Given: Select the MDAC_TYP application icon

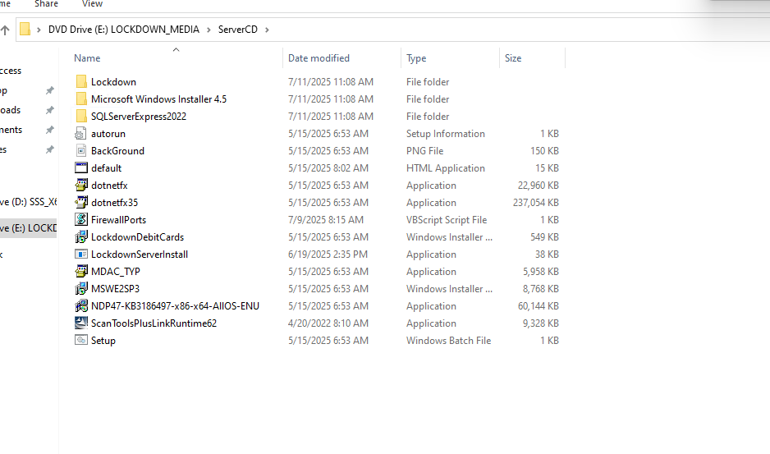Looking at the screenshot, I should (81, 271).
